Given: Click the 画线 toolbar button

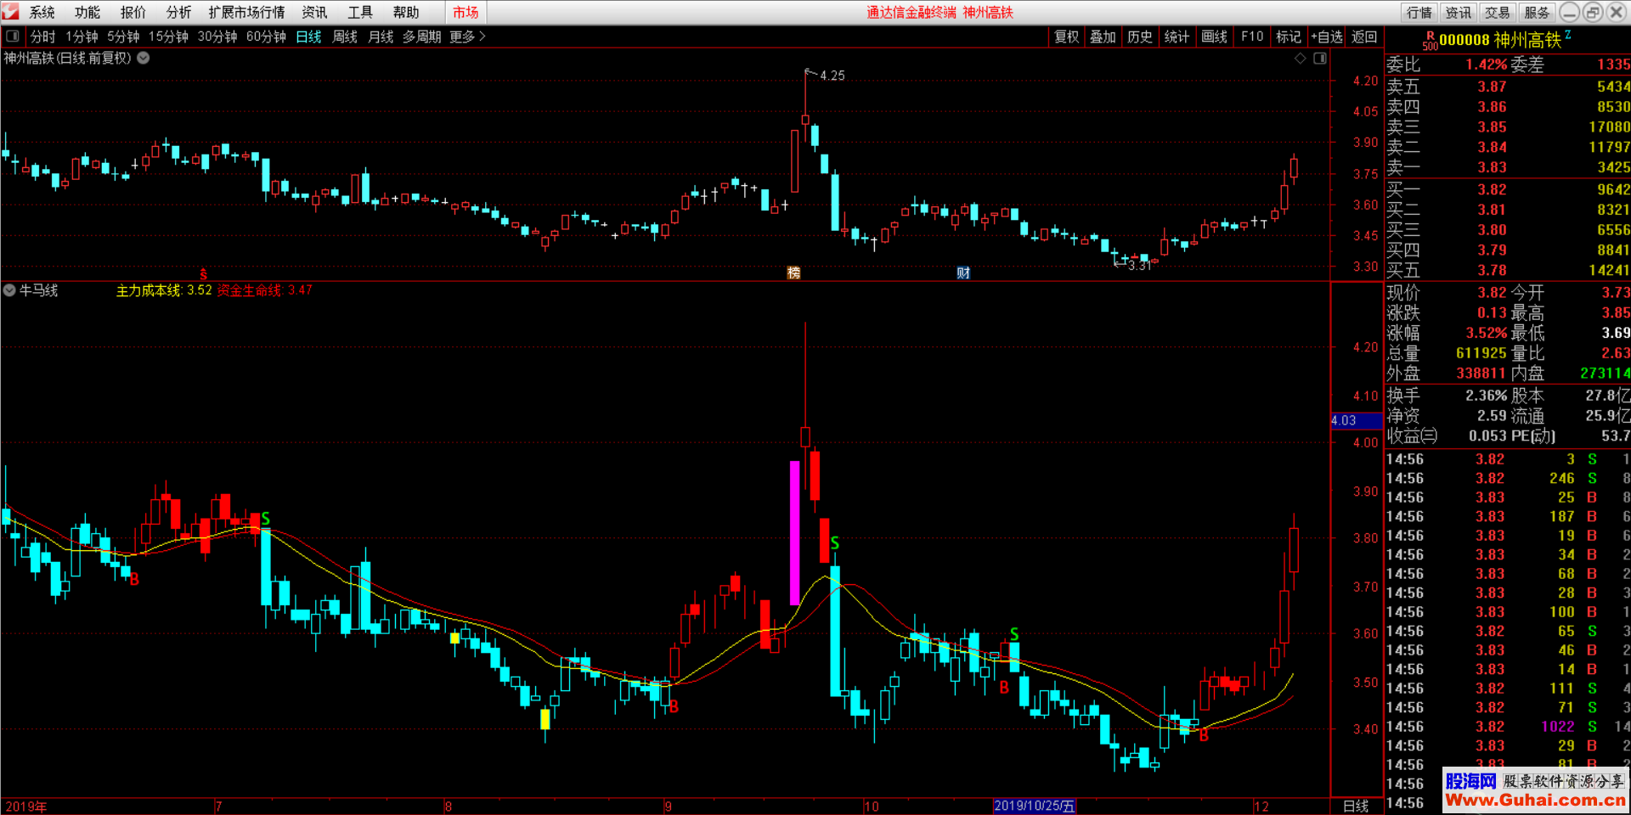Looking at the screenshot, I should 1214,37.
